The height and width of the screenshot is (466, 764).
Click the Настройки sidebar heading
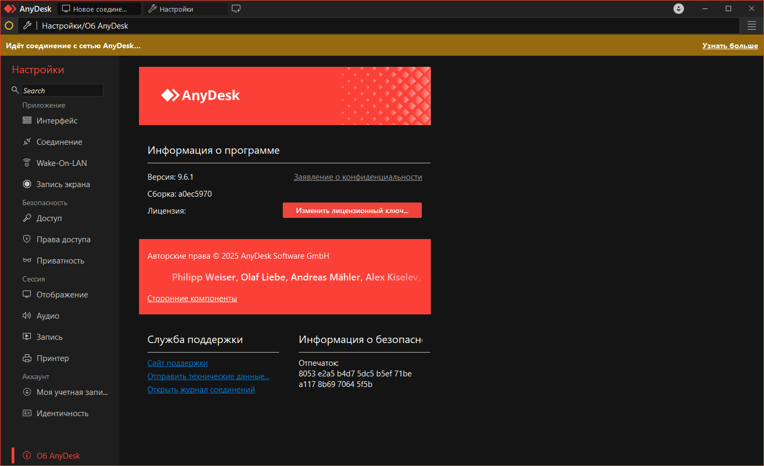pos(38,69)
